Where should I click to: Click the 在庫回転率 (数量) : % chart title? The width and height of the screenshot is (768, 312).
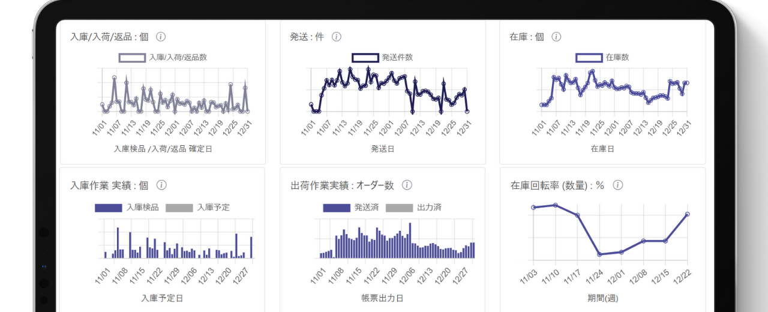[x=557, y=185]
